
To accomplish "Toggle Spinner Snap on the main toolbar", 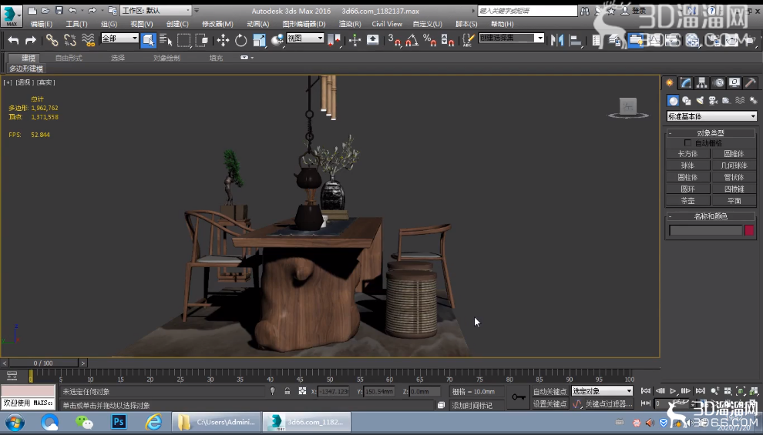I will [x=448, y=40].
